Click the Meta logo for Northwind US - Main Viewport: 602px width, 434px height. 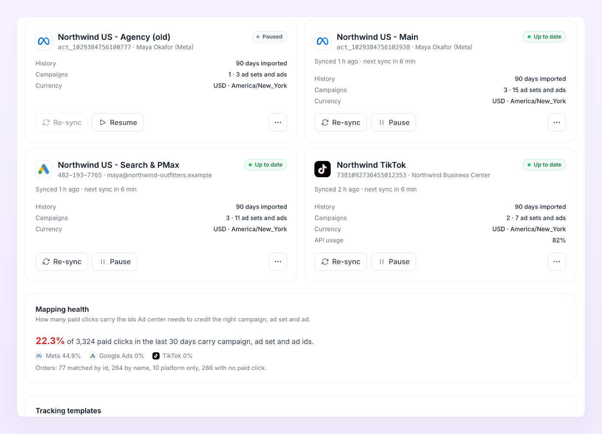323,41
